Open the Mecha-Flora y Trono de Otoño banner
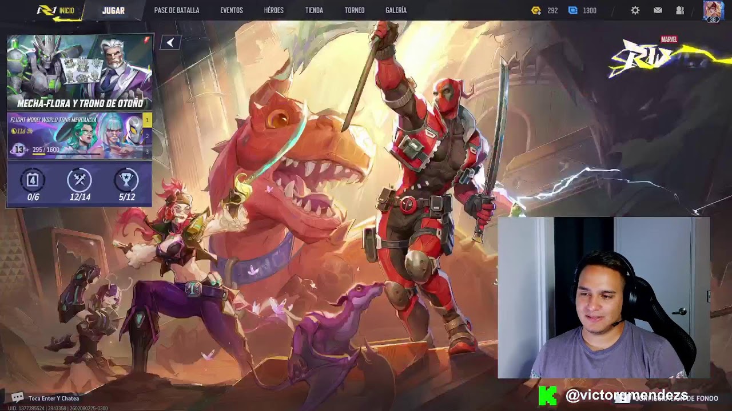732x411 pixels. click(79, 72)
